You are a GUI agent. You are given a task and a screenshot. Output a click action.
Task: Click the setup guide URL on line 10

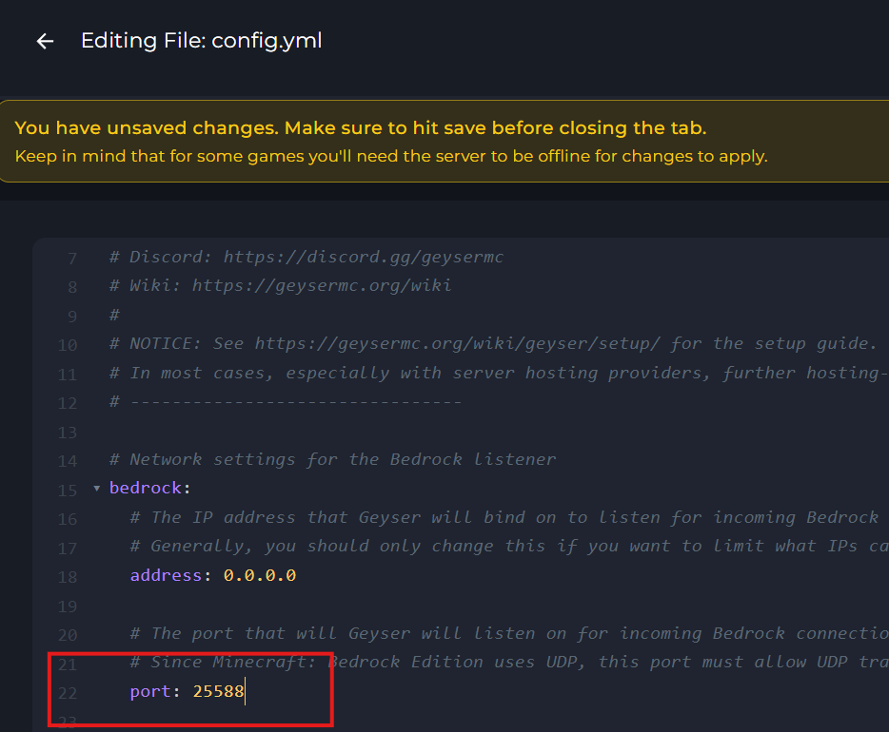462,343
